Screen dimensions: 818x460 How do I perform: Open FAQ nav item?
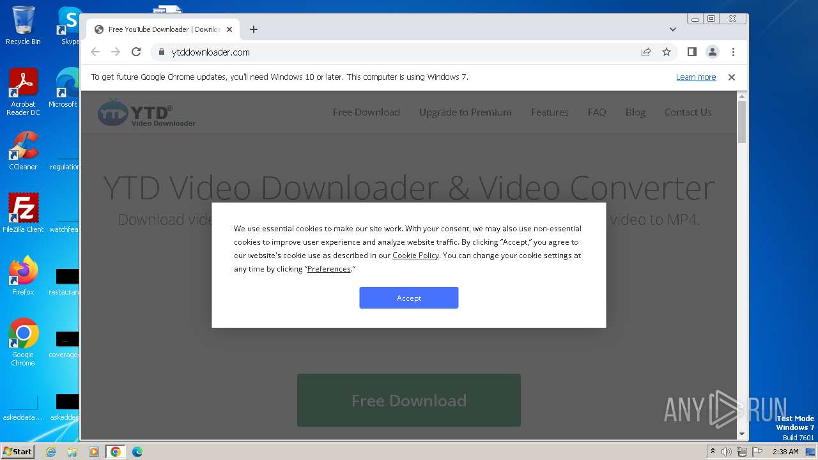click(597, 112)
